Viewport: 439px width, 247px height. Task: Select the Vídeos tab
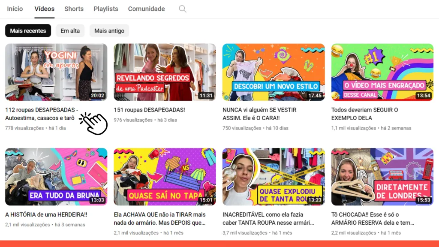click(45, 9)
